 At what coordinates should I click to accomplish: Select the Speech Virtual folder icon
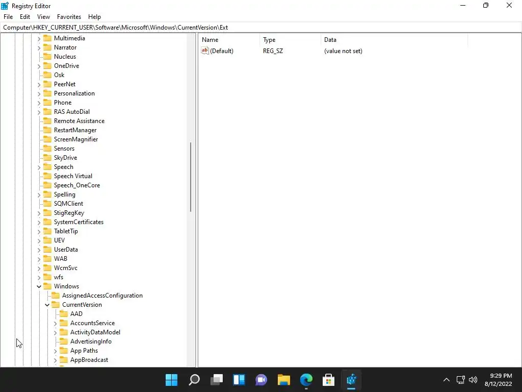coord(47,176)
